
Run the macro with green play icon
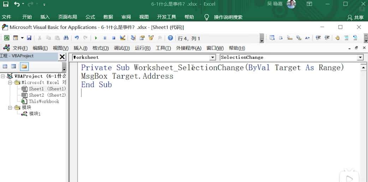[96, 38]
